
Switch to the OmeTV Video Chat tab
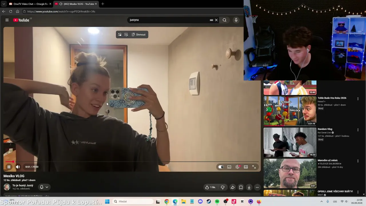coord(30,4)
